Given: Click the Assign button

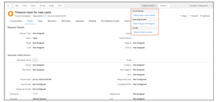Looking at the screenshot, I should pyautogui.click(x=52, y=6).
